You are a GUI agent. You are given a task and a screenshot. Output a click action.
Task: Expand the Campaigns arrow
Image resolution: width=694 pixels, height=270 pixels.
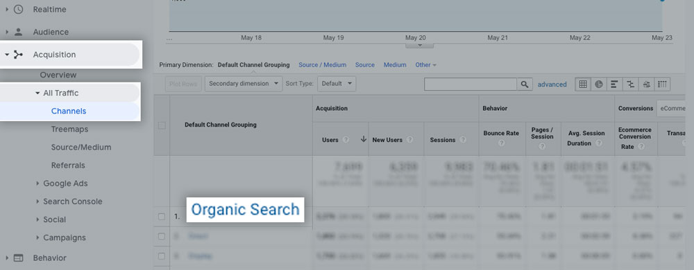37,237
